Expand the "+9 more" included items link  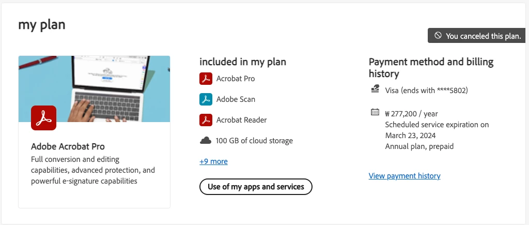click(x=213, y=161)
